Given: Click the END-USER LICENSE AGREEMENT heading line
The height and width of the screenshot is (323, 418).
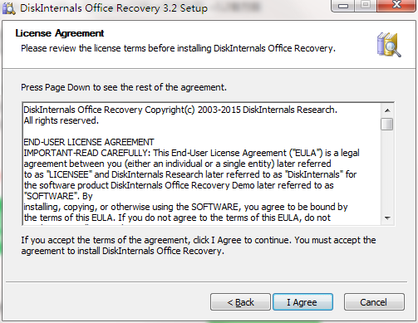Looking at the screenshot, I should [89, 142].
